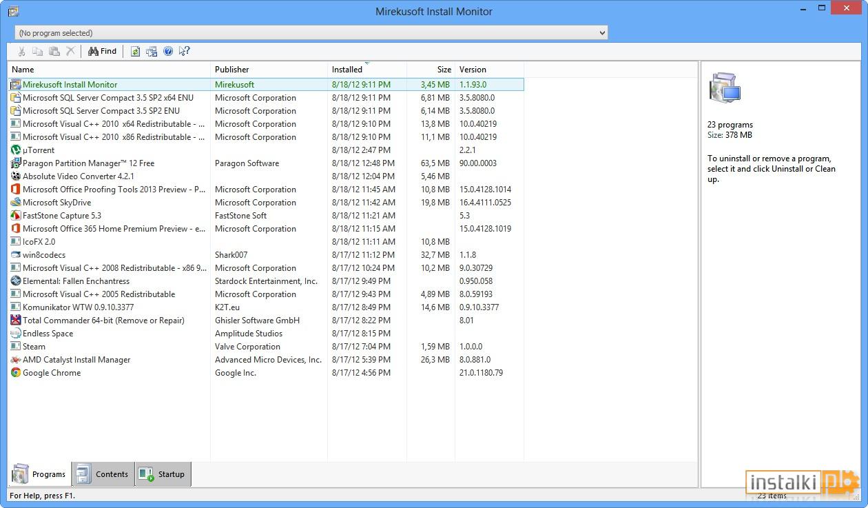Click the Komunikator WTW icon
The image size is (868, 508).
pos(16,307)
